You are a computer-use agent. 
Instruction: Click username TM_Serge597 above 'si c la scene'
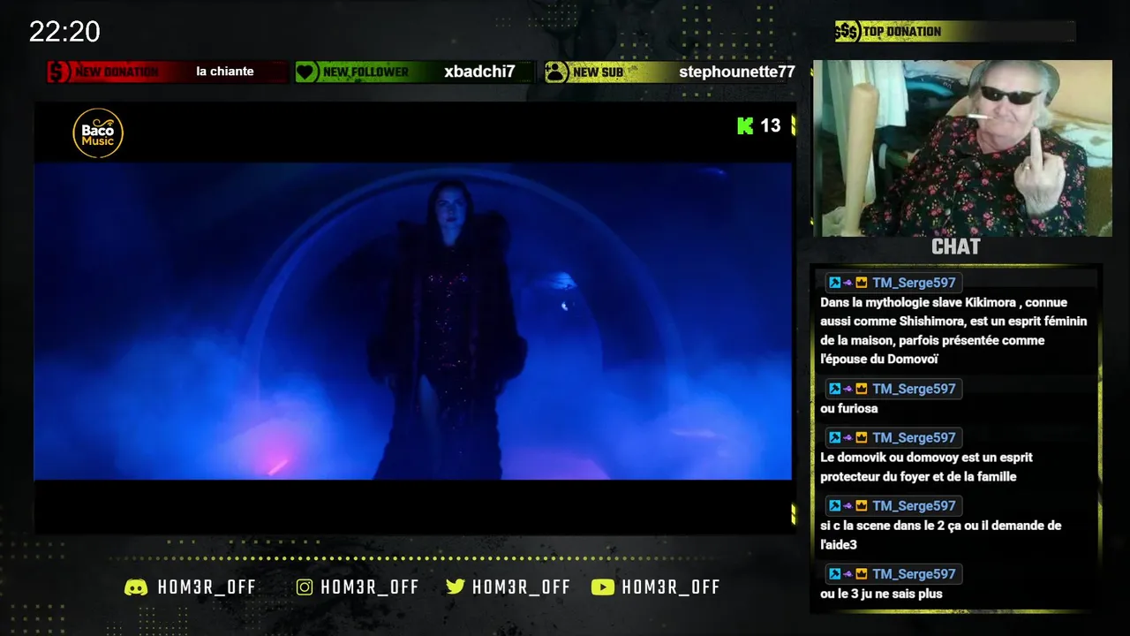click(914, 505)
